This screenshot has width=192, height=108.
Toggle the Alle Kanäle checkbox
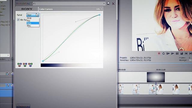[x=18, y=20]
